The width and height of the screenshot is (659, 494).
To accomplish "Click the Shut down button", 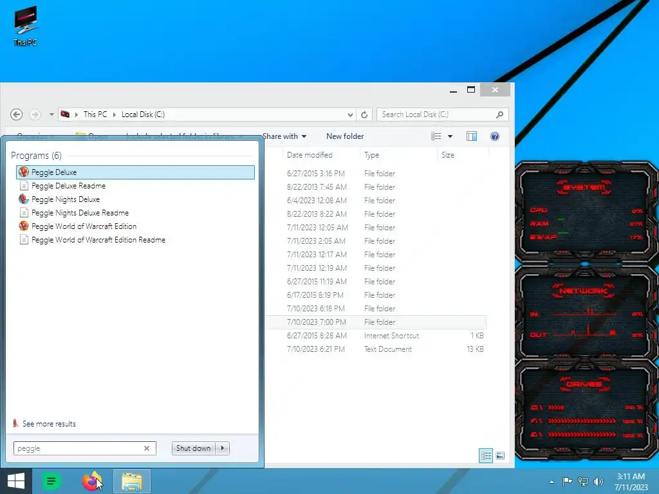I will click(193, 448).
